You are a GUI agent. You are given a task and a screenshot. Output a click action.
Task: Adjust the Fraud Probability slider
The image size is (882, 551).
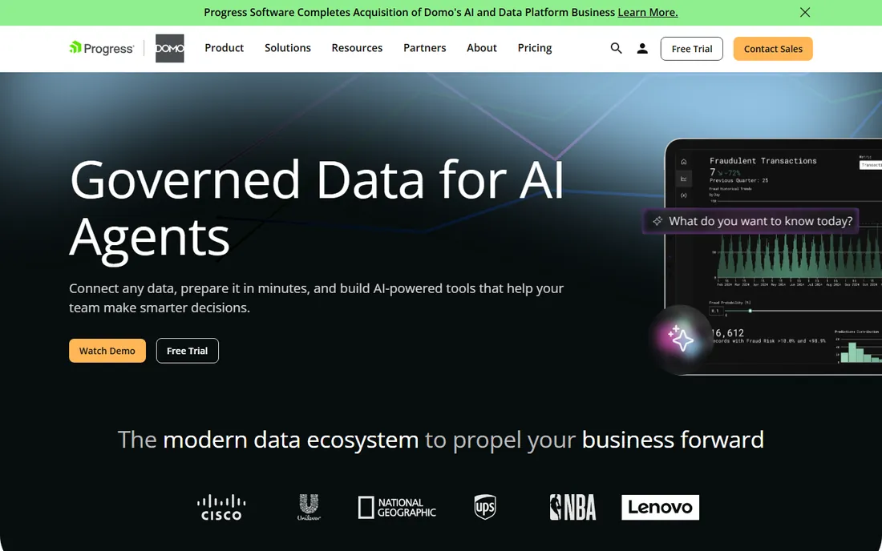coord(750,311)
